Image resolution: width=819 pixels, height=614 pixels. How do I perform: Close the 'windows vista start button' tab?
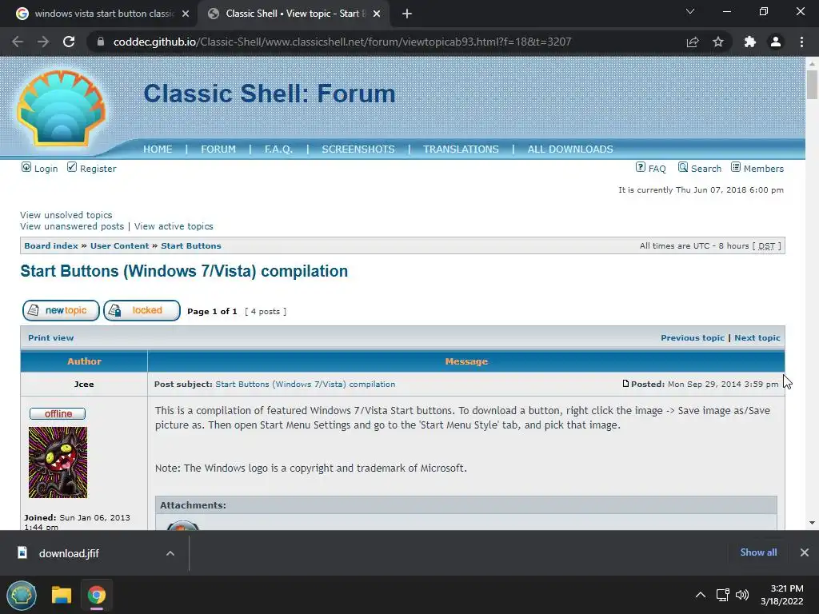[186, 14]
